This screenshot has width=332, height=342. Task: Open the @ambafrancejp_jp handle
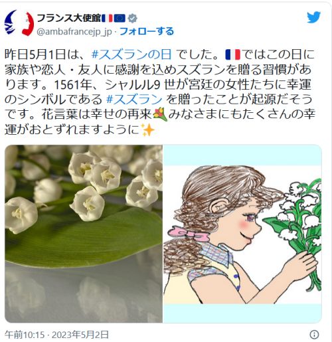click(x=74, y=32)
